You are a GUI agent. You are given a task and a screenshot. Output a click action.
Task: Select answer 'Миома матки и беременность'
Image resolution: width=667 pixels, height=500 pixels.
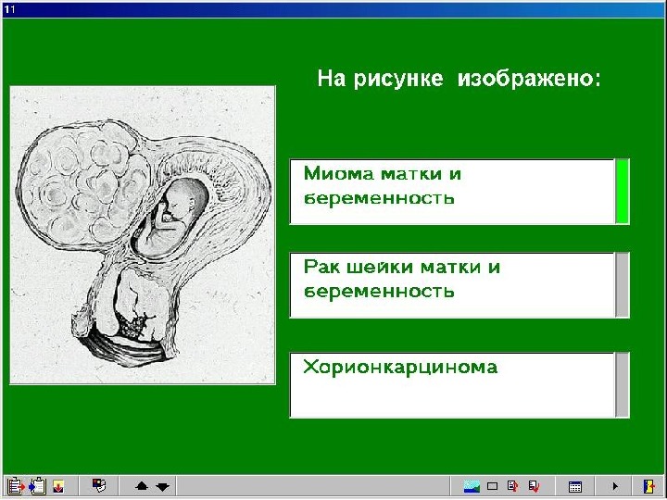click(x=452, y=192)
